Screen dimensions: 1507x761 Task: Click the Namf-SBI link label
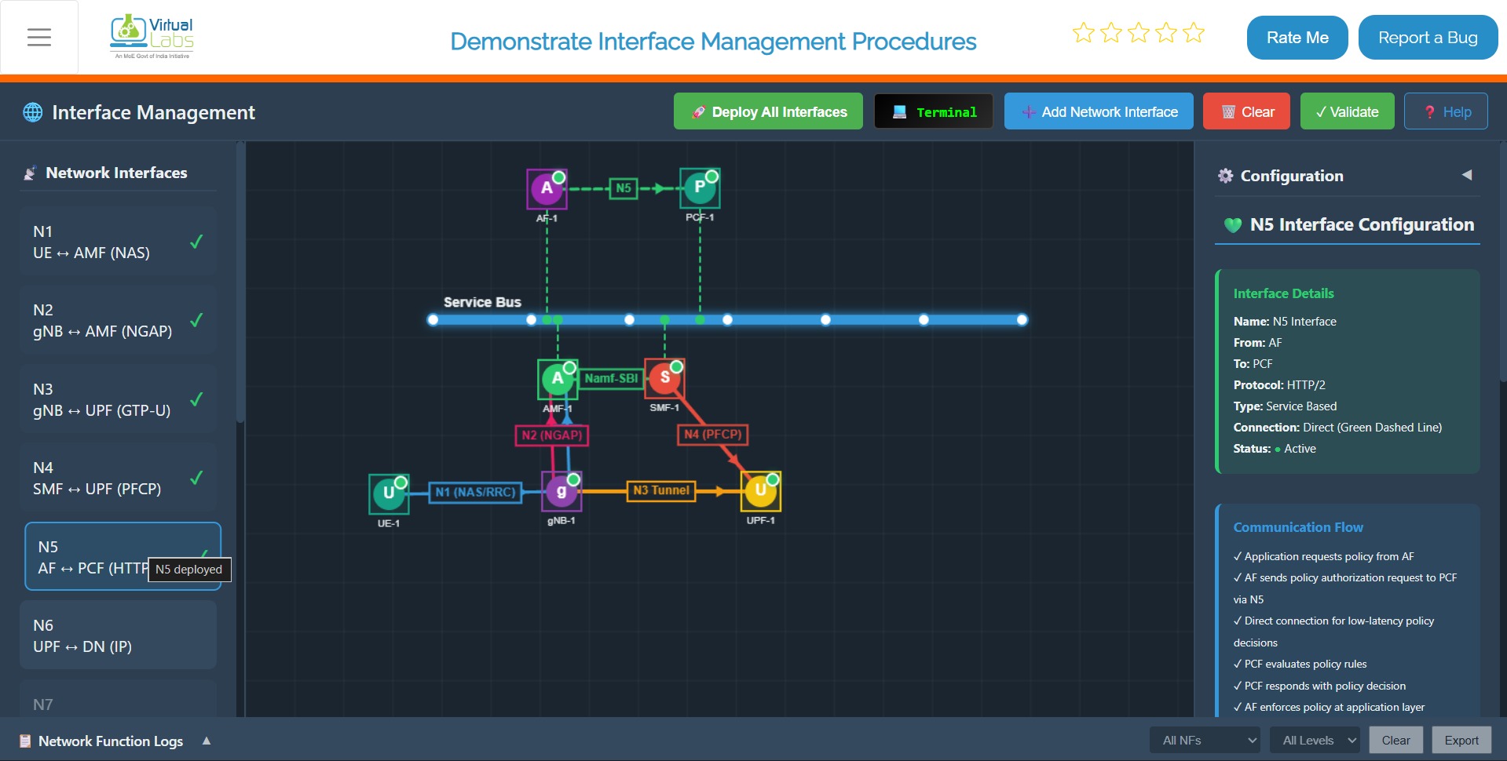click(611, 378)
